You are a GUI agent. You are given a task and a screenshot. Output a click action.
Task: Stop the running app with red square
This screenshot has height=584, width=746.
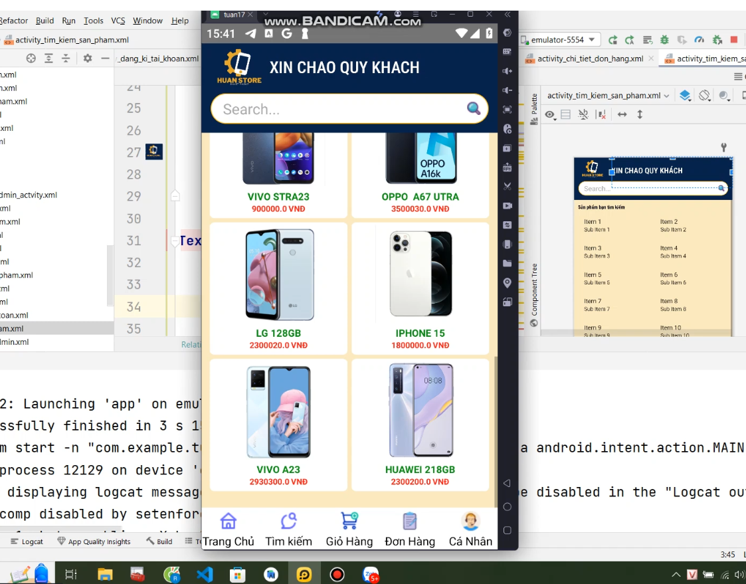[x=734, y=40]
